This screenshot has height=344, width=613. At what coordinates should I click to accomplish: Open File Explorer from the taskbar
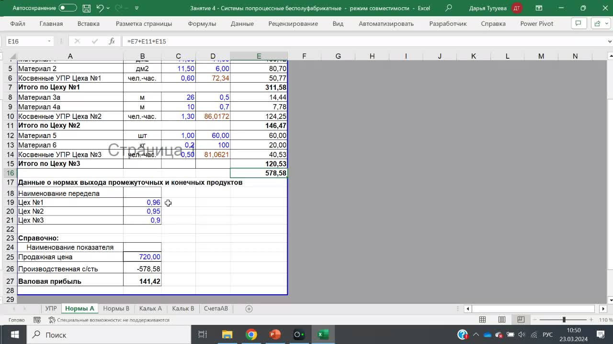point(227,334)
